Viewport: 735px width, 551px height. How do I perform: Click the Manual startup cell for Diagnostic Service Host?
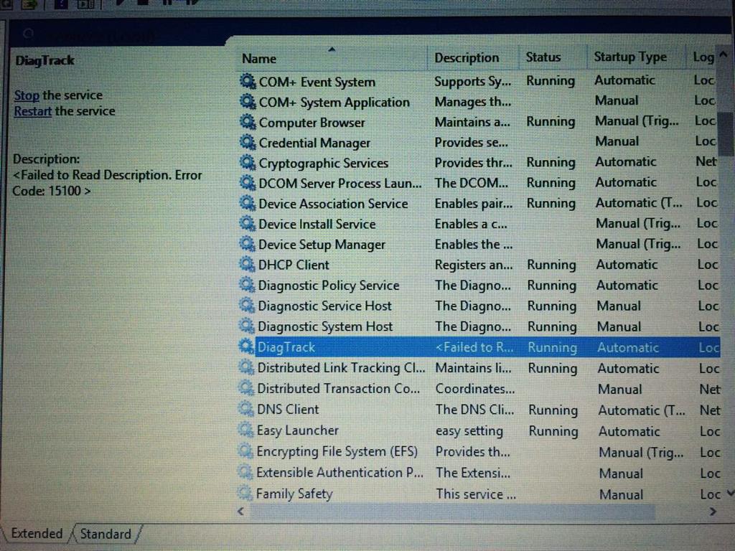(619, 306)
